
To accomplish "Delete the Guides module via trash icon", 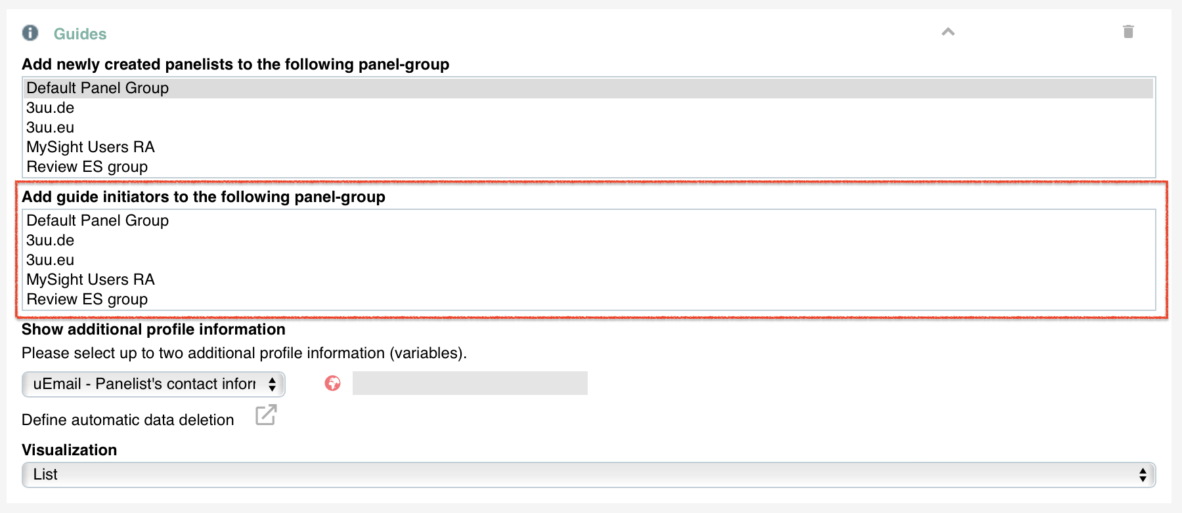I will pos(1128,31).
